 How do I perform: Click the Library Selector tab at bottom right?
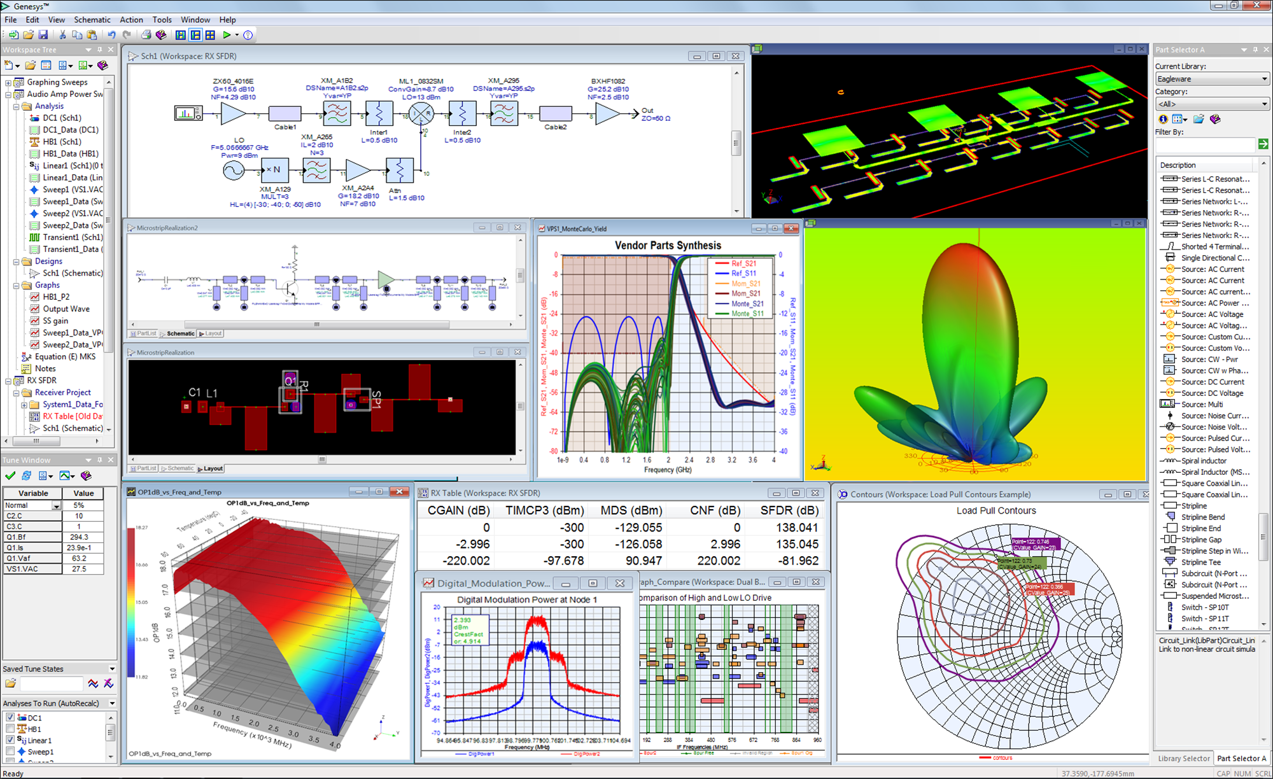click(x=1183, y=758)
